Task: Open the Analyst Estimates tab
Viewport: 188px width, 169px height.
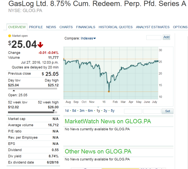Action: 153,27
